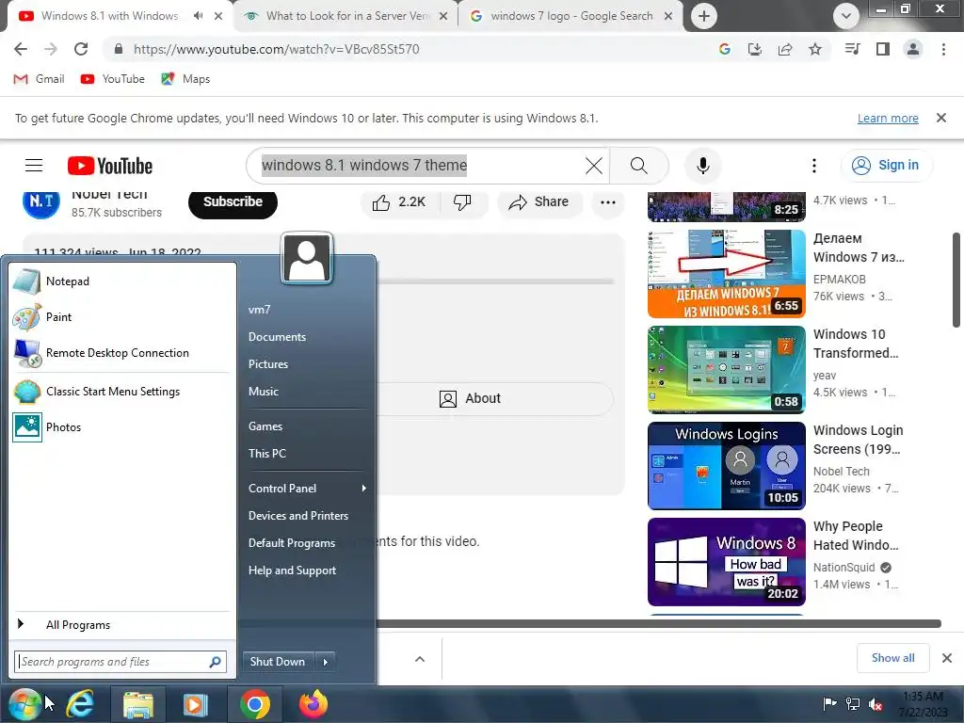Open the media player taskbar icon
964x723 pixels.
196,704
